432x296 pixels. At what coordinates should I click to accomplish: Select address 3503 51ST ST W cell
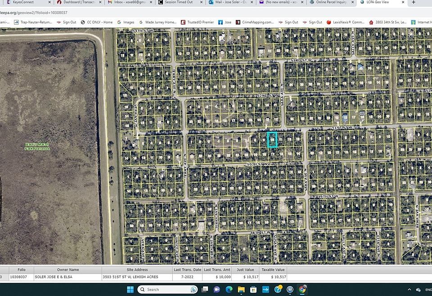click(137, 277)
